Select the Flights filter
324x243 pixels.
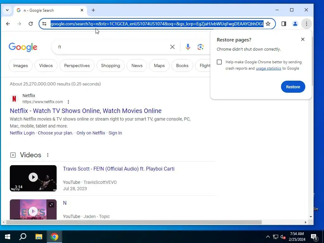click(x=203, y=65)
